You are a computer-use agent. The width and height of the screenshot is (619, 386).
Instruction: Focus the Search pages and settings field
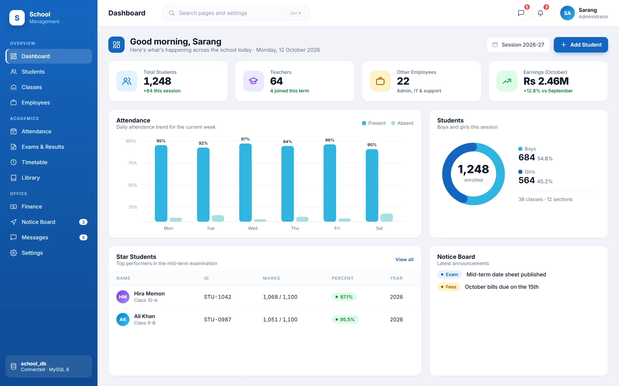pos(236,13)
